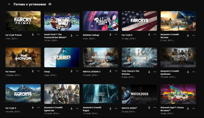Screen dimensions: 204x118
Task: Show the more-options menu for WATCH_DOGS
Action: (x=155, y=107)
